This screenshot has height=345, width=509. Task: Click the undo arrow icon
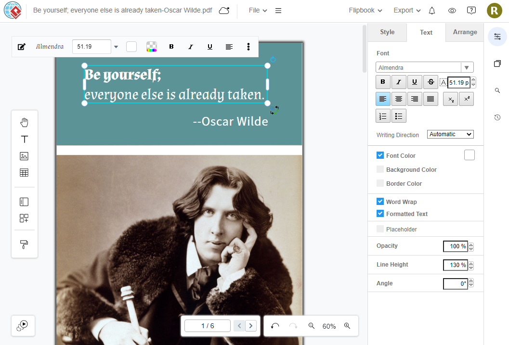pos(275,326)
